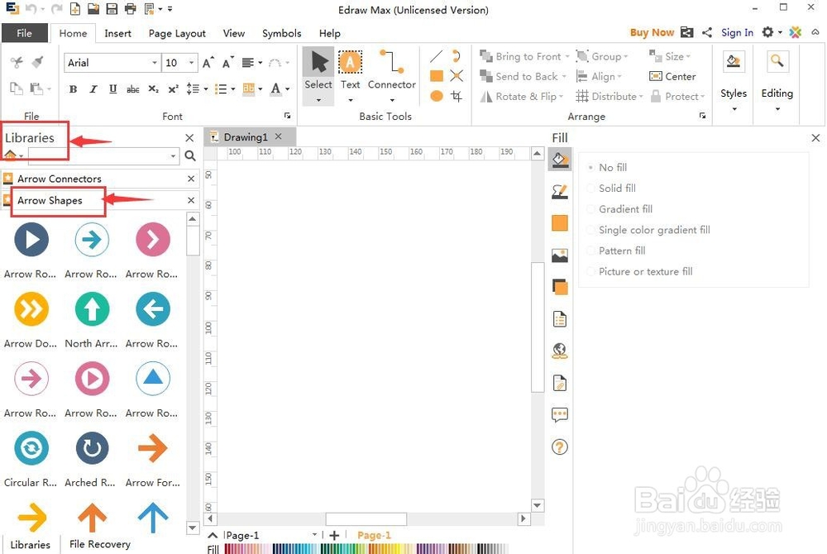This screenshot has height=554, width=827.
Task: Activate the Text tool
Action: click(350, 75)
